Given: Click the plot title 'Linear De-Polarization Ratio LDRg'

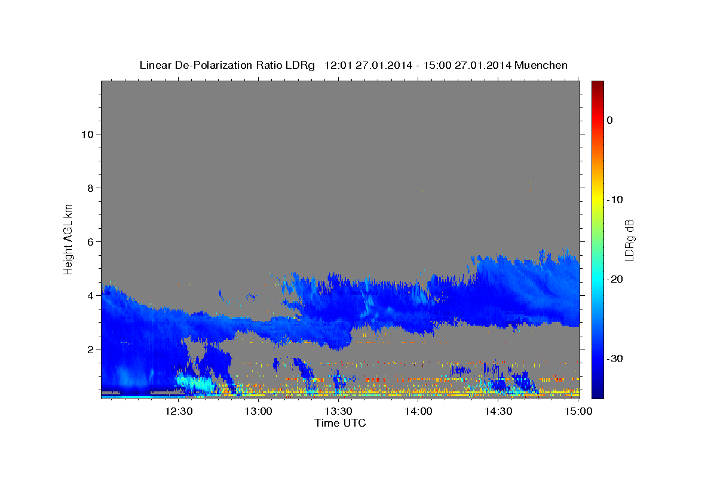Looking at the screenshot, I should (226, 65).
